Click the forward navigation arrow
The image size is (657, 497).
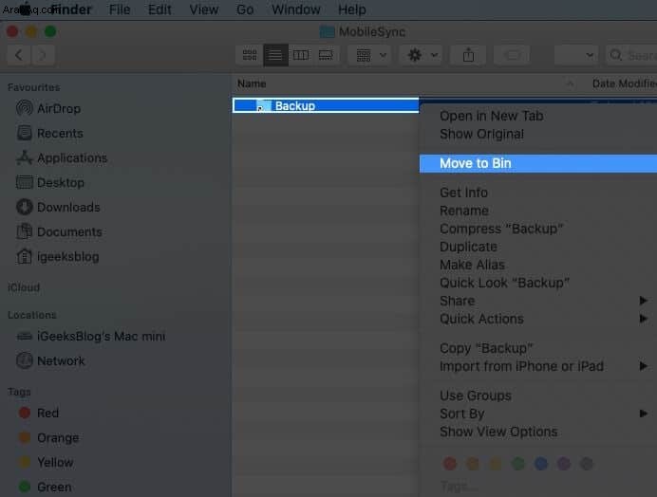43,55
